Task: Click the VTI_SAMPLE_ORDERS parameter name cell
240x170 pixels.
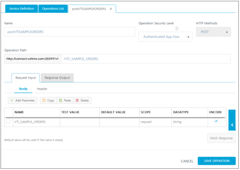Action: pyautogui.click(x=37, y=122)
